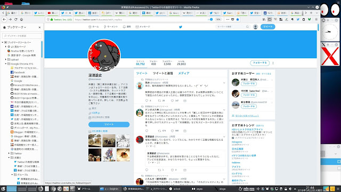Click the Godzilla profile avatar picture
The width and height of the screenshot is (341, 192).
click(x=104, y=55)
